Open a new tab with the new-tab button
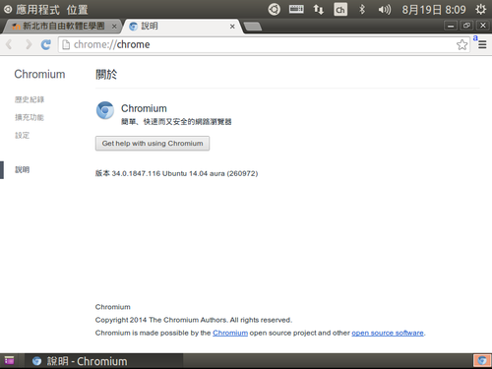 tap(253, 27)
